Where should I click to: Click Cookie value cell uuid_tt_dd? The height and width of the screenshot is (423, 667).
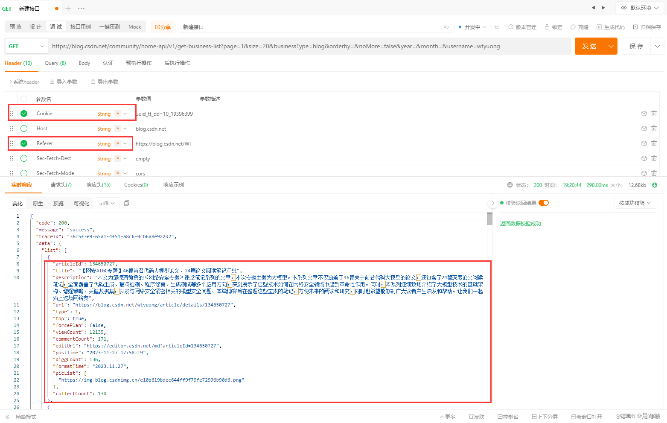164,114
